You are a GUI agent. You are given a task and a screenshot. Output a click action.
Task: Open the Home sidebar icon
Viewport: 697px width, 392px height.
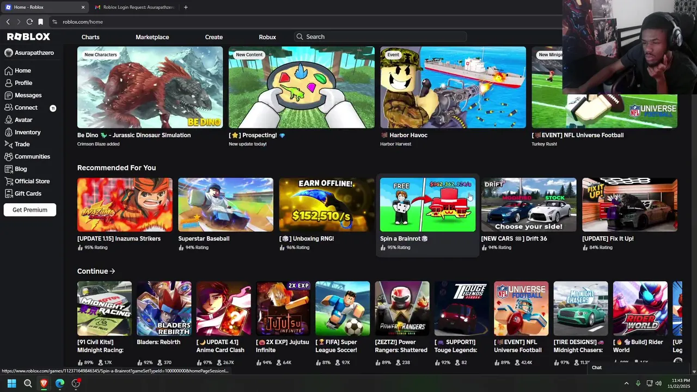[x=9, y=71]
